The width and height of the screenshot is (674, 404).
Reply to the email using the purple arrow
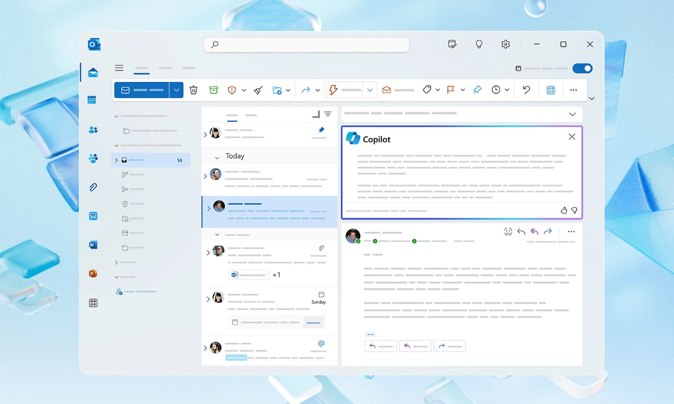pyautogui.click(x=521, y=231)
